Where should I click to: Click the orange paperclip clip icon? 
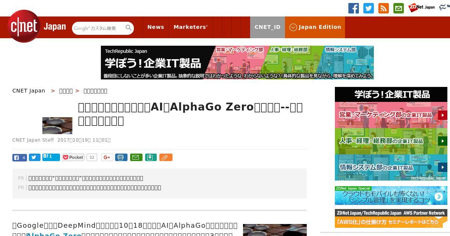[166, 158]
